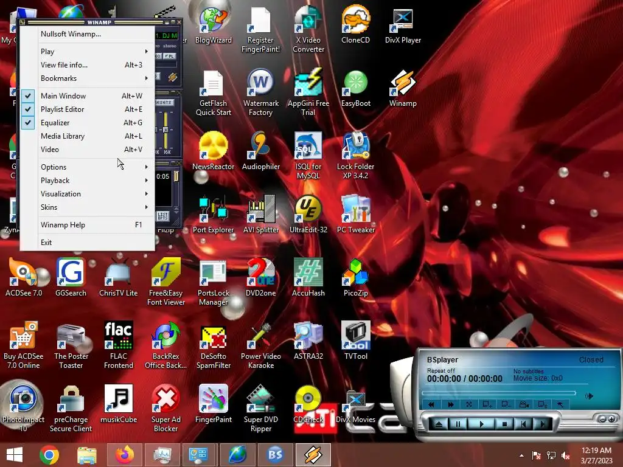The image size is (623, 467).
Task: Open PicoZip desktop shortcut
Action: (355, 278)
